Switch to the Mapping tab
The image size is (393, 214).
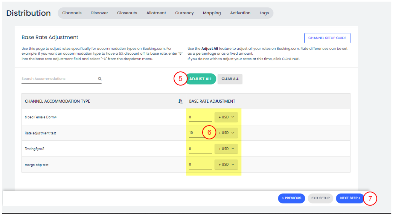pos(212,13)
